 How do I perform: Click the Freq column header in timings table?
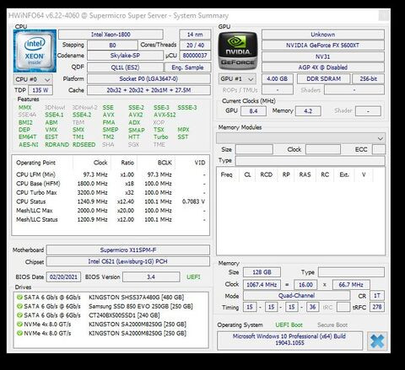click(x=226, y=174)
